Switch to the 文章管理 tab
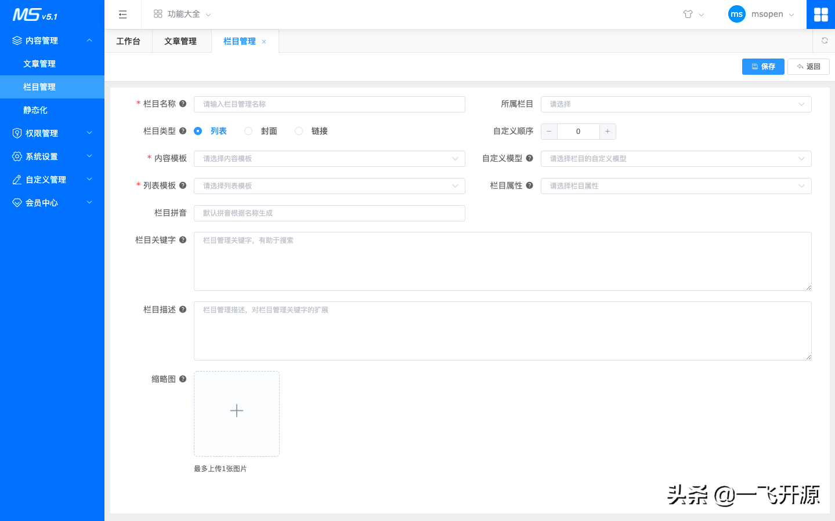Viewport: 835px width, 521px height. coord(182,41)
